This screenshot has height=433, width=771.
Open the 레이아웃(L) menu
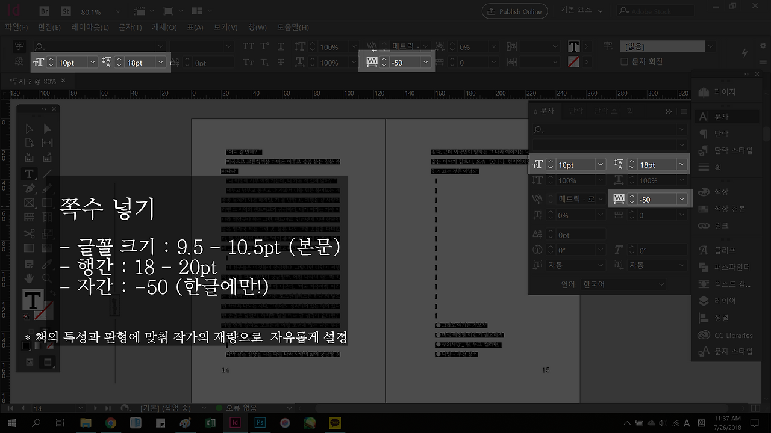(90, 28)
